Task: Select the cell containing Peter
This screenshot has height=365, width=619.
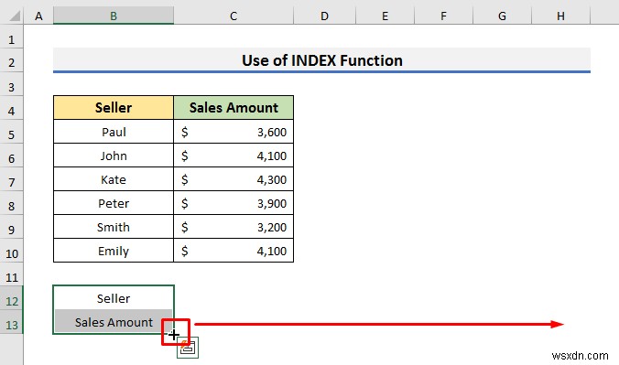Action: click(114, 203)
